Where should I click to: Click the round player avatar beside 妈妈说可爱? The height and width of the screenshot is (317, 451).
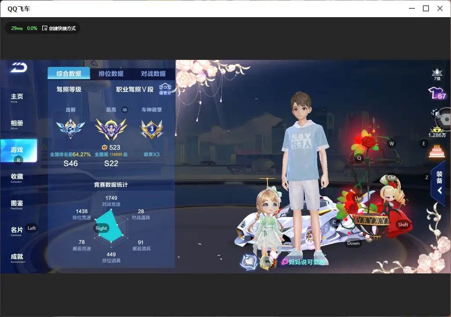click(268, 262)
